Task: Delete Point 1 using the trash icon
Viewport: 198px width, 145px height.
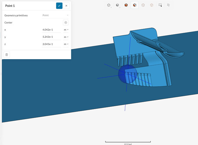Action: pos(7,54)
